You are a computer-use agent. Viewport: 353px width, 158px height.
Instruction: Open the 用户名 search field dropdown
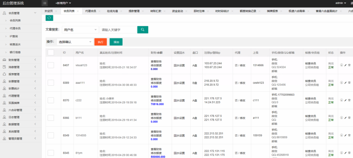coord(80,30)
